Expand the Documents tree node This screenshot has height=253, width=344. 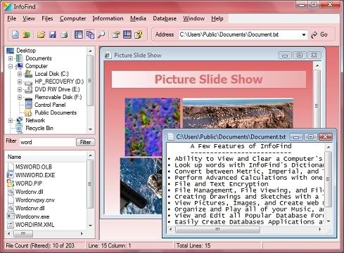pos(11,58)
